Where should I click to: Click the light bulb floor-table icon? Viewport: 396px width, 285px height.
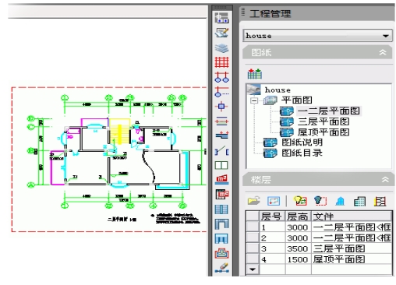click(x=300, y=201)
